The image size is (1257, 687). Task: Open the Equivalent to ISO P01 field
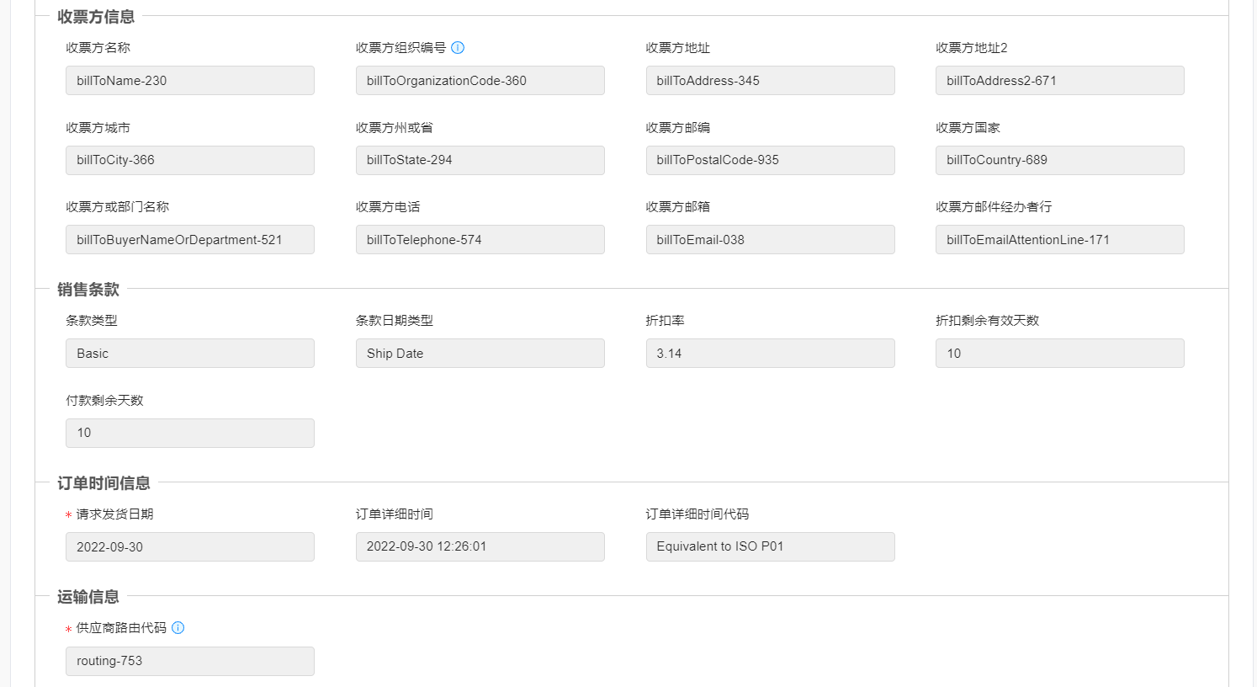771,546
